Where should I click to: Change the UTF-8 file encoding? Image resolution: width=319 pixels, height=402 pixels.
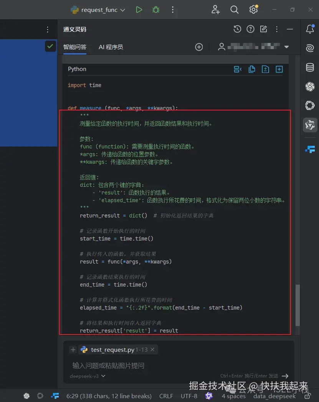pyautogui.click(x=189, y=396)
